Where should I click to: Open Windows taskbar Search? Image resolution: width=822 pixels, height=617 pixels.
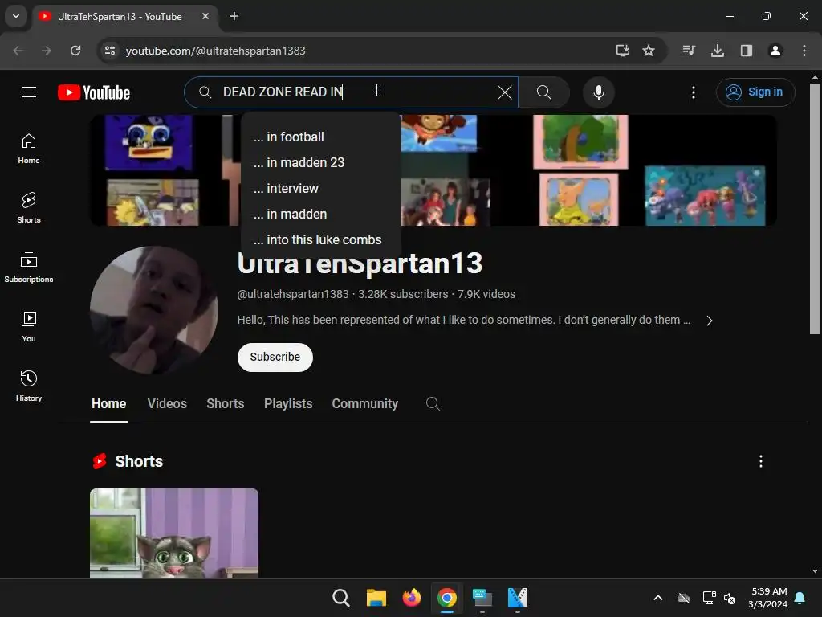(340, 598)
